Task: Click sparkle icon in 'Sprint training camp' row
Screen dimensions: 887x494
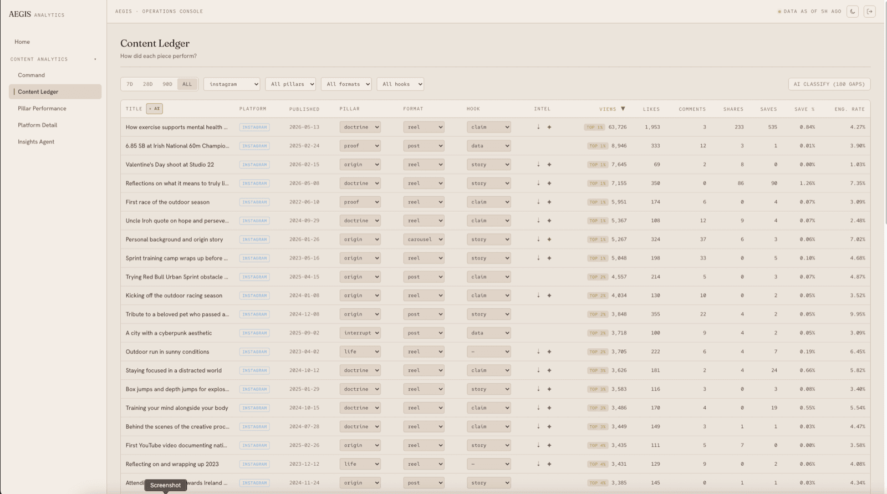Action: (x=549, y=258)
